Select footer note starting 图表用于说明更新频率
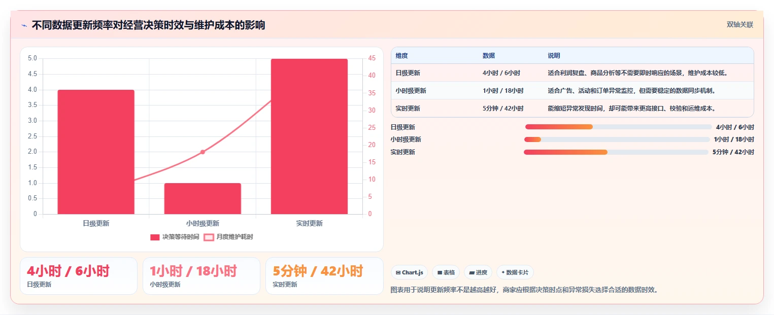This screenshot has width=774, height=315. [x=524, y=290]
